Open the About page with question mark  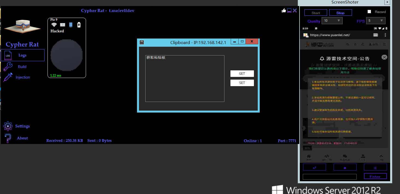point(16,138)
